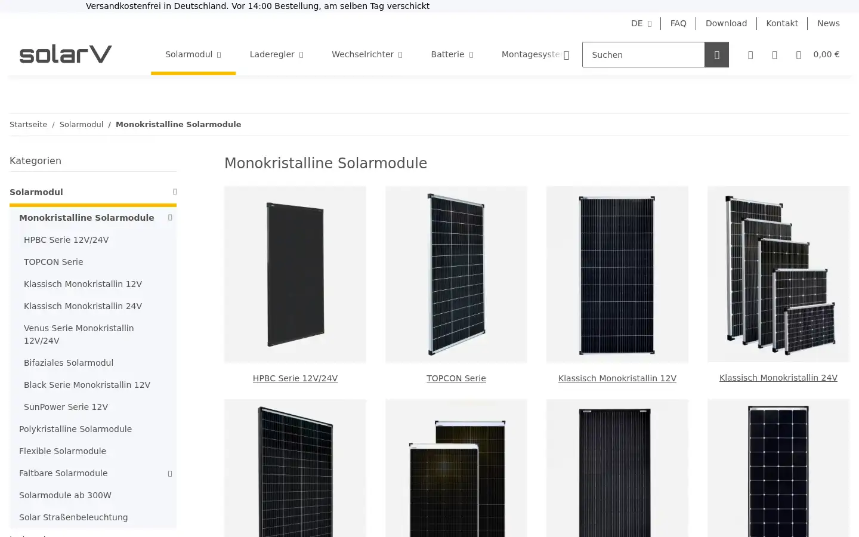
Task: Click Klassisch Monokristallin 24V multi-panel thumbnail
Action: [778, 274]
